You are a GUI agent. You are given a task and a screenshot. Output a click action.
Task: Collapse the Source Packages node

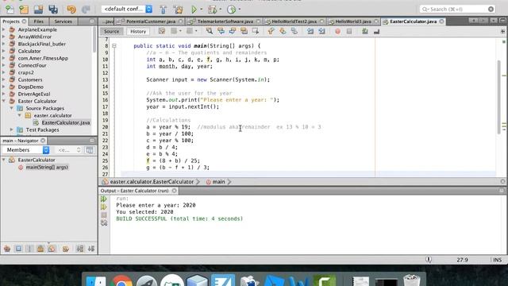point(12,108)
